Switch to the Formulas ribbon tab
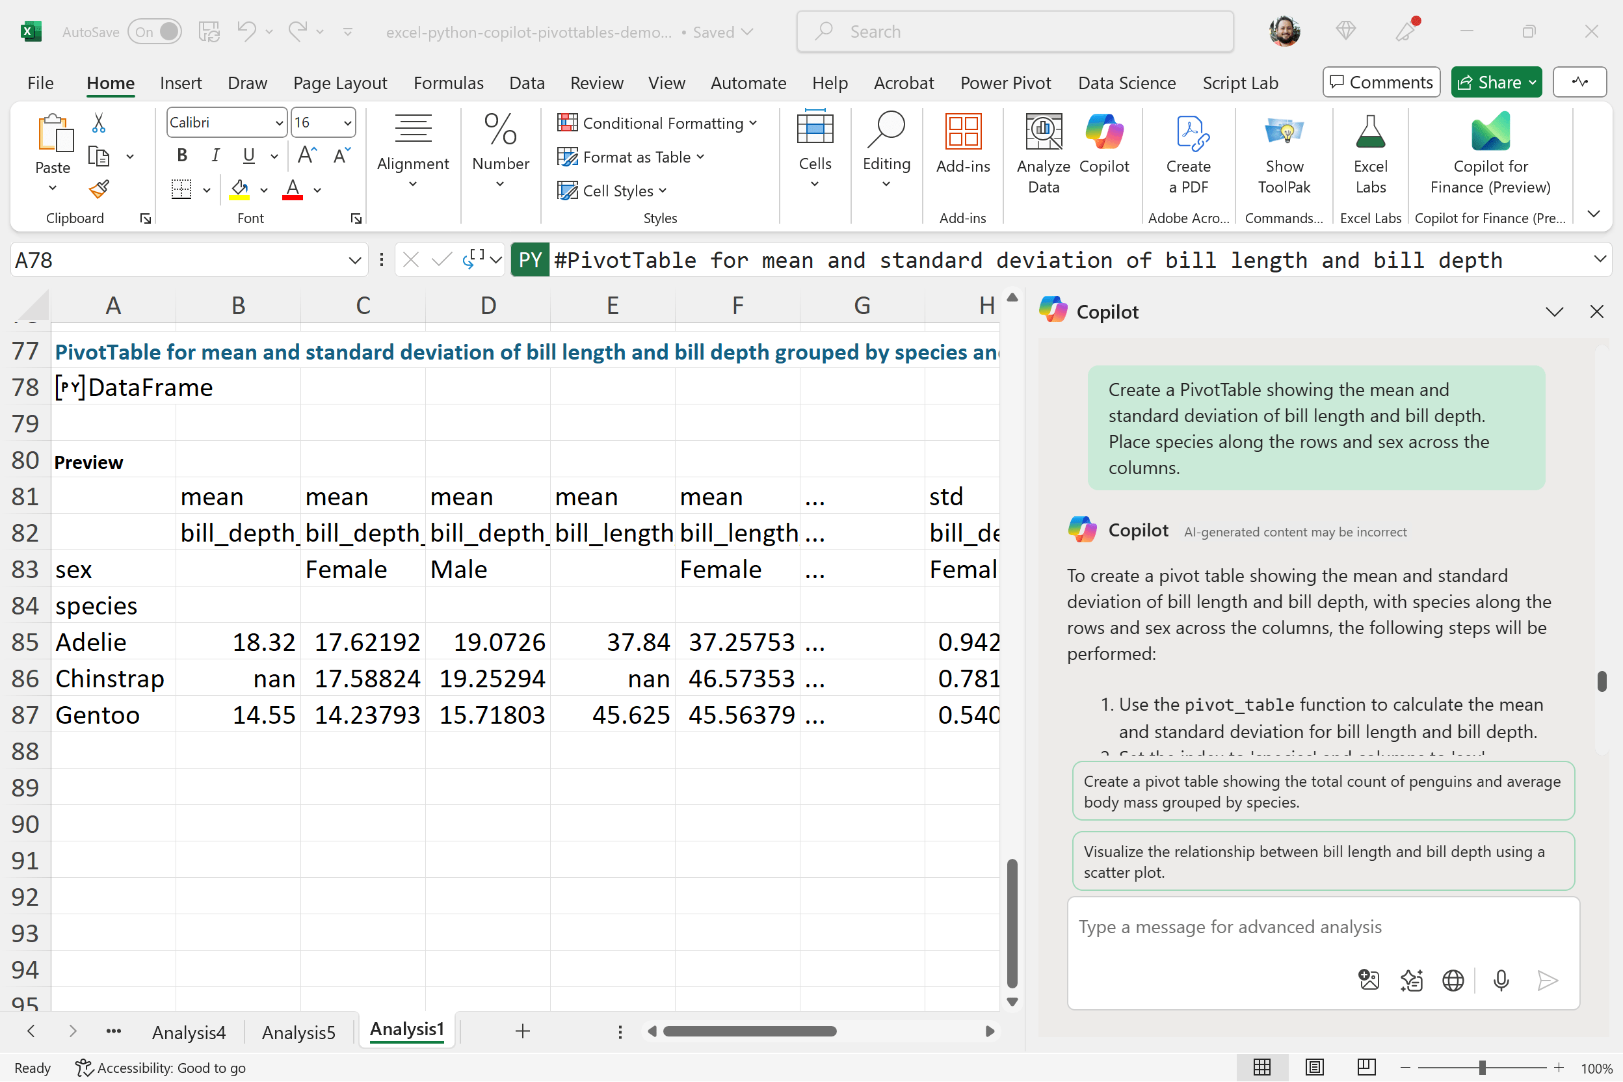The image size is (1623, 1082). [x=449, y=82]
